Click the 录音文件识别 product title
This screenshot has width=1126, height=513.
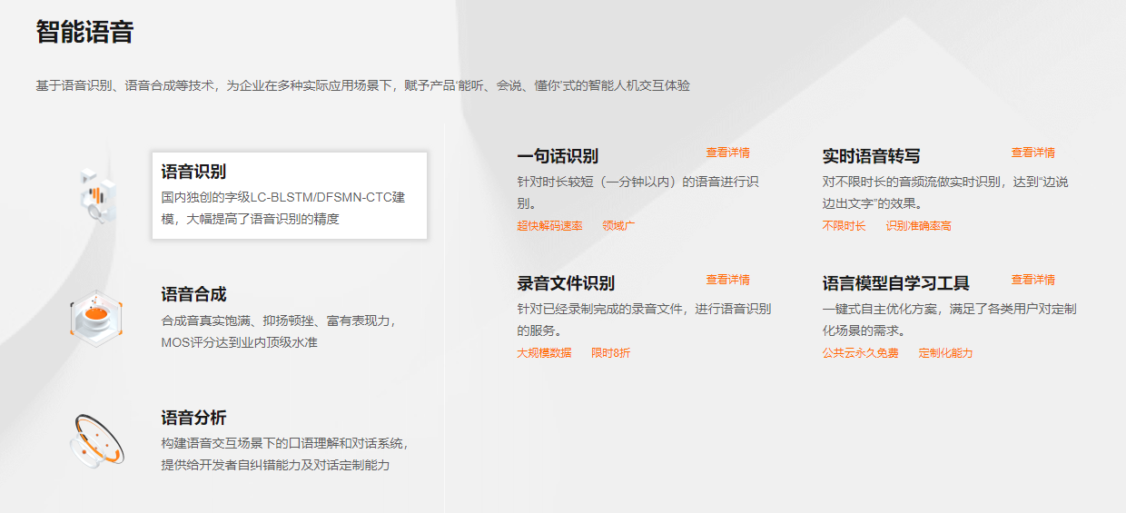point(566,283)
